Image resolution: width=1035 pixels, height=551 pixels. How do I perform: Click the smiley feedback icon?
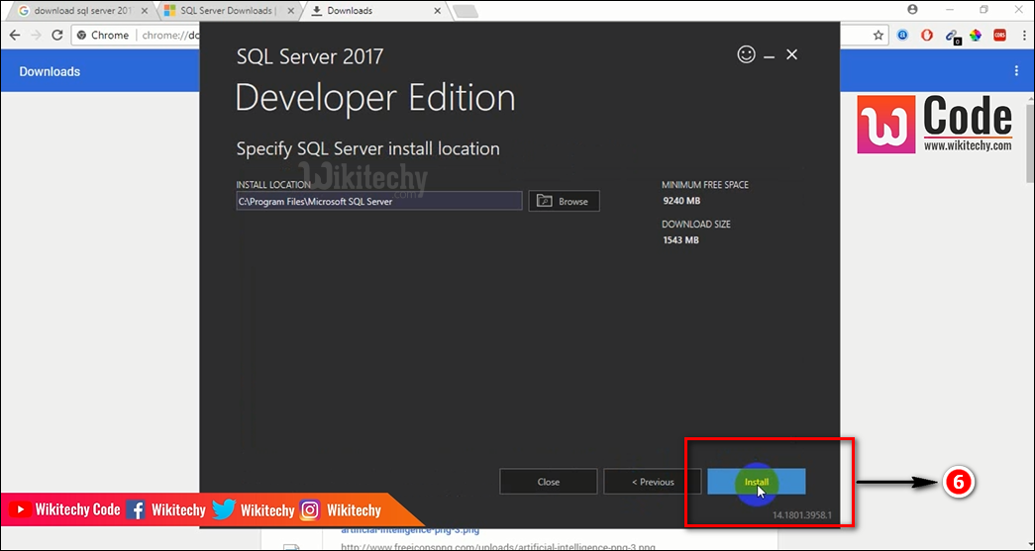pos(747,54)
